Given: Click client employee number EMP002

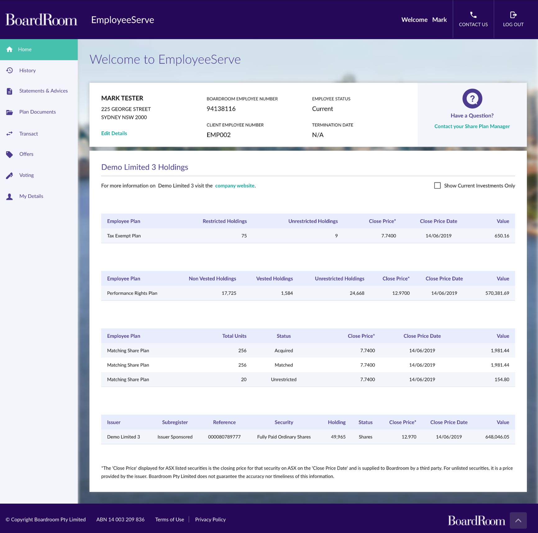Looking at the screenshot, I should click(x=218, y=135).
